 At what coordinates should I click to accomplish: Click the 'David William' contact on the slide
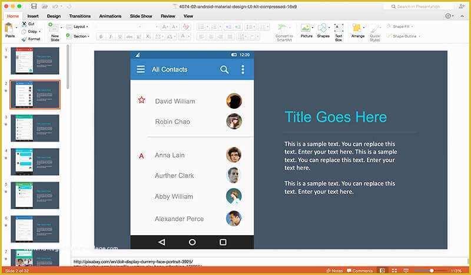pos(175,101)
